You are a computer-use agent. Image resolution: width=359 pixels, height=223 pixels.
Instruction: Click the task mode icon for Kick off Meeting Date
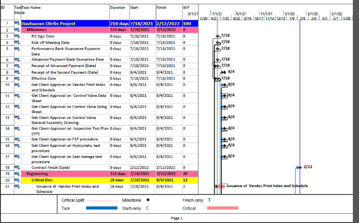click(17, 43)
